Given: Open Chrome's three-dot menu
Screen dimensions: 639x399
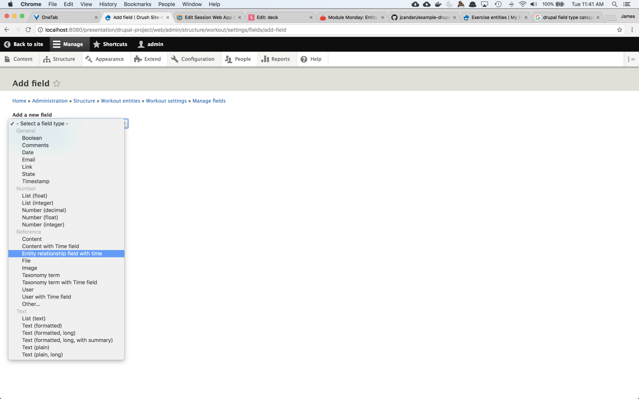Looking at the screenshot, I should [x=632, y=30].
